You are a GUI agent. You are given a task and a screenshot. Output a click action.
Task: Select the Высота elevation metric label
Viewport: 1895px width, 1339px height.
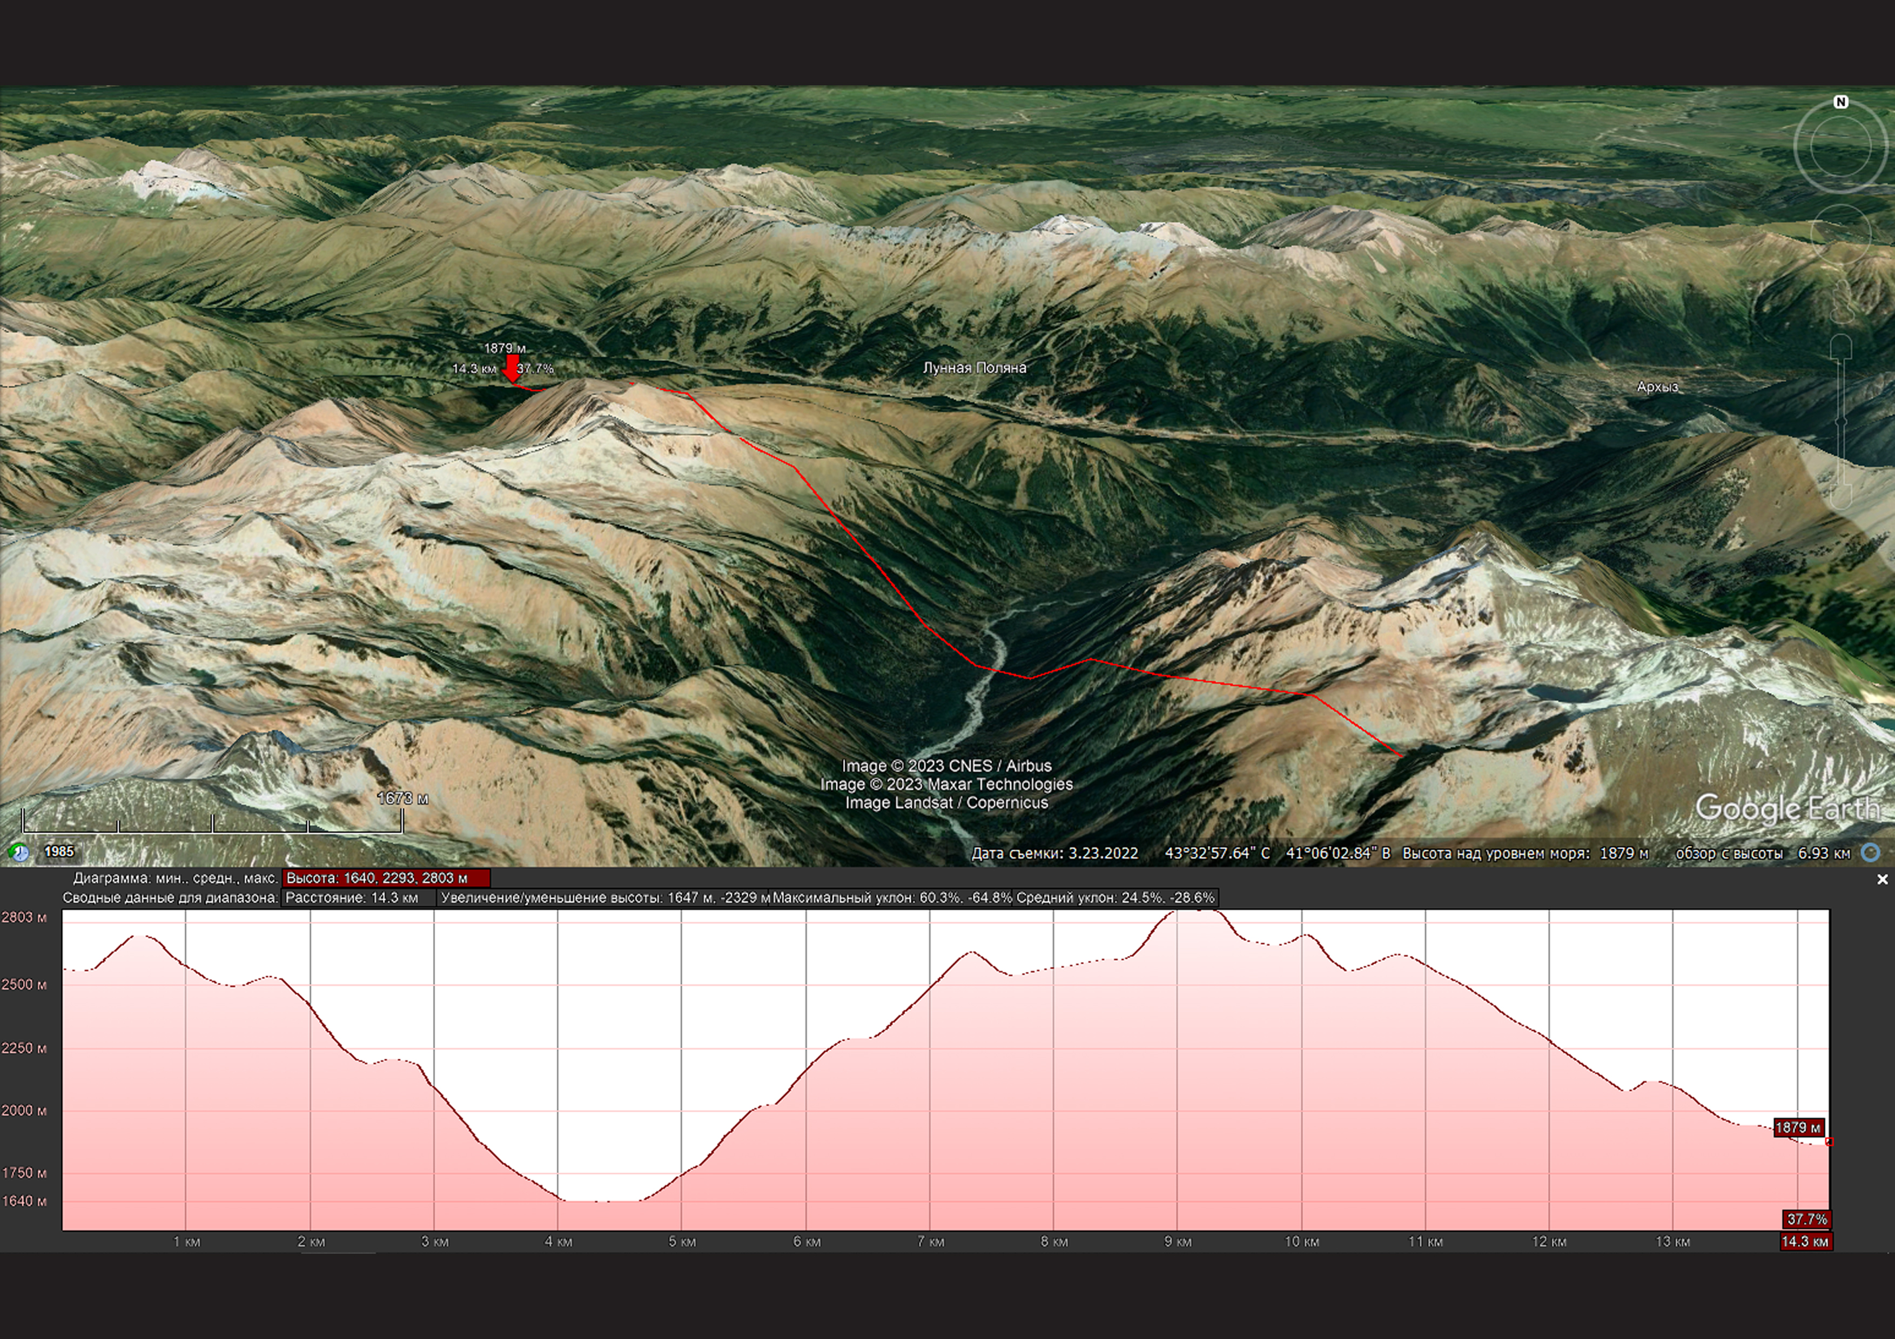[x=386, y=878]
